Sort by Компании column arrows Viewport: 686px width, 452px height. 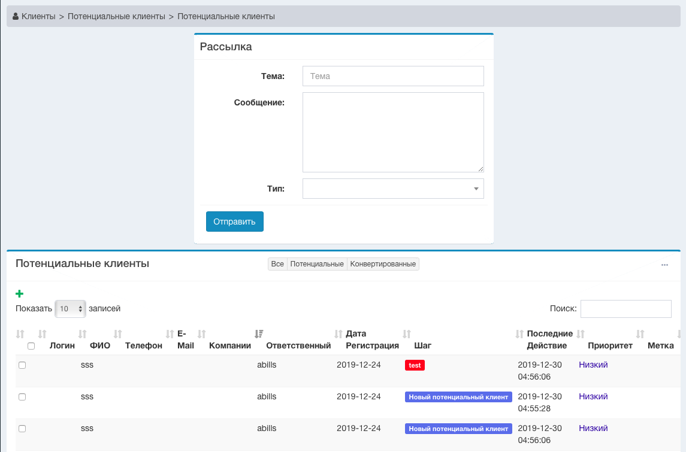(x=202, y=333)
